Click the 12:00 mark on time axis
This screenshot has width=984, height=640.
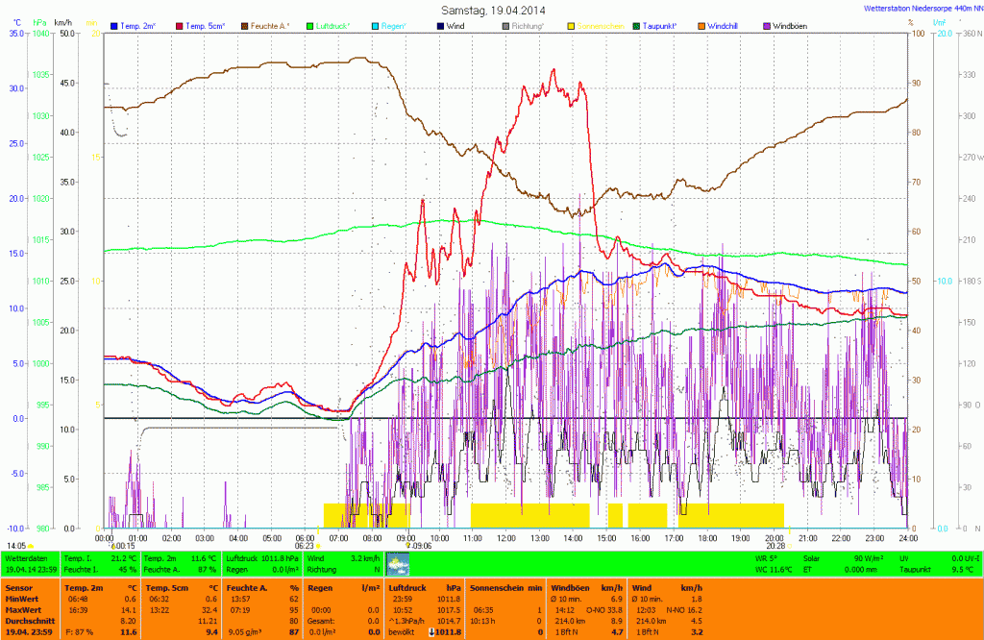pos(506,538)
